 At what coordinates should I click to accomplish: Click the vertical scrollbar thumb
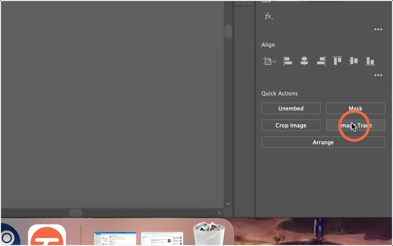(x=228, y=31)
